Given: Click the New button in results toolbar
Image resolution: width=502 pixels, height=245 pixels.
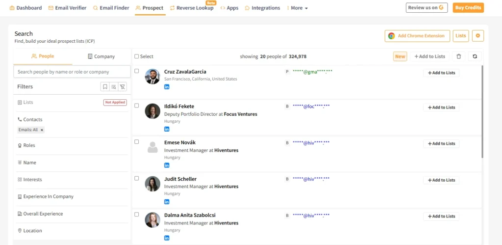Looking at the screenshot, I should pyautogui.click(x=400, y=56).
